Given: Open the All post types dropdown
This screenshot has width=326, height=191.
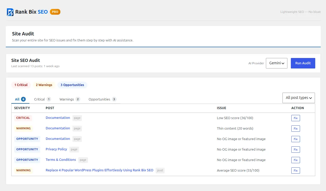Looking at the screenshot, I should pyautogui.click(x=299, y=98).
